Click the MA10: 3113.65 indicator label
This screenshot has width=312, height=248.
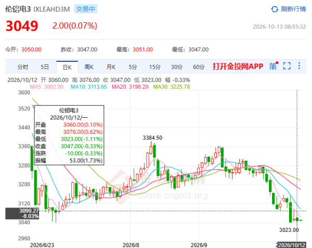(89, 87)
